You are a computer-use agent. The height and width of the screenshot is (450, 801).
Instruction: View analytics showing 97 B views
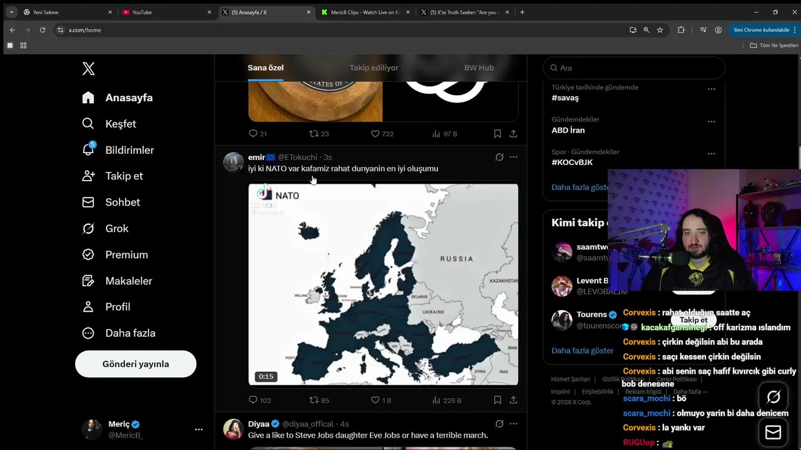pyautogui.click(x=444, y=134)
